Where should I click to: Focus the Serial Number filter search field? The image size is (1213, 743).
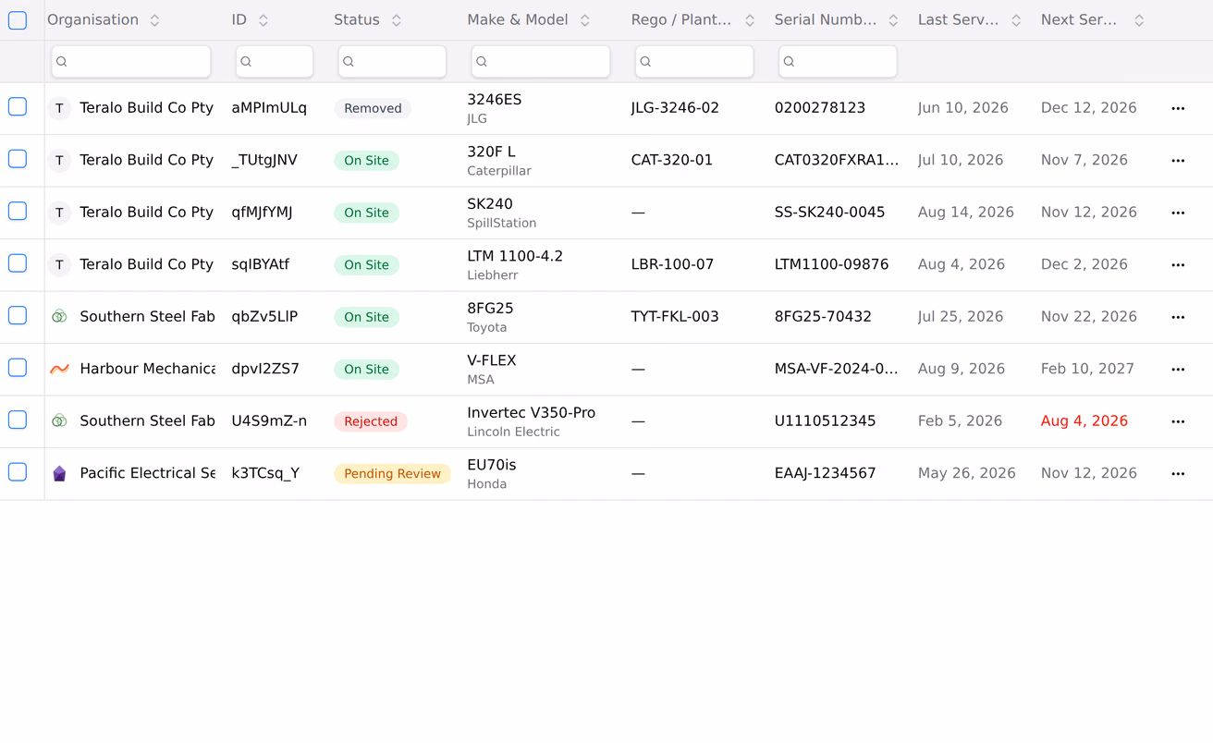pyautogui.click(x=838, y=62)
